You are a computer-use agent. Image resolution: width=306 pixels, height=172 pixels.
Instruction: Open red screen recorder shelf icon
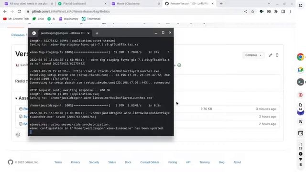point(300,95)
